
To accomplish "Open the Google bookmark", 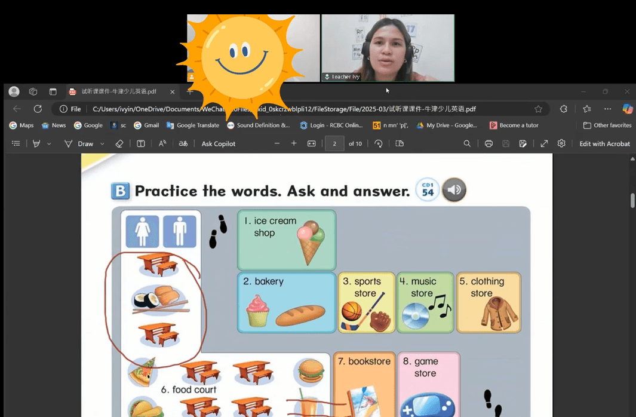I will coord(88,125).
